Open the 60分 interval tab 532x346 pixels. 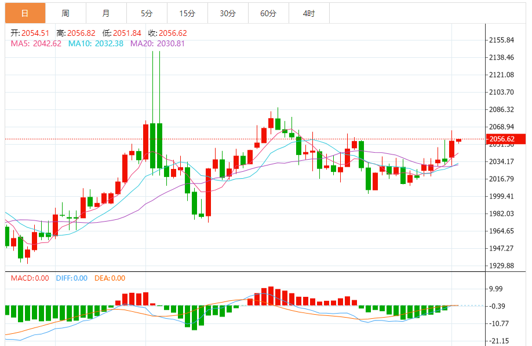click(268, 13)
